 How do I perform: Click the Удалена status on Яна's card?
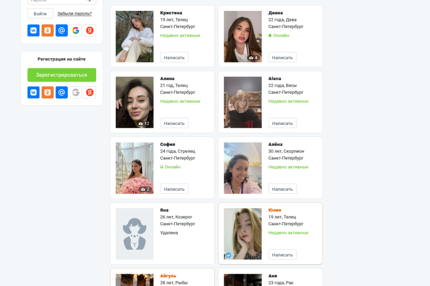coord(169,233)
